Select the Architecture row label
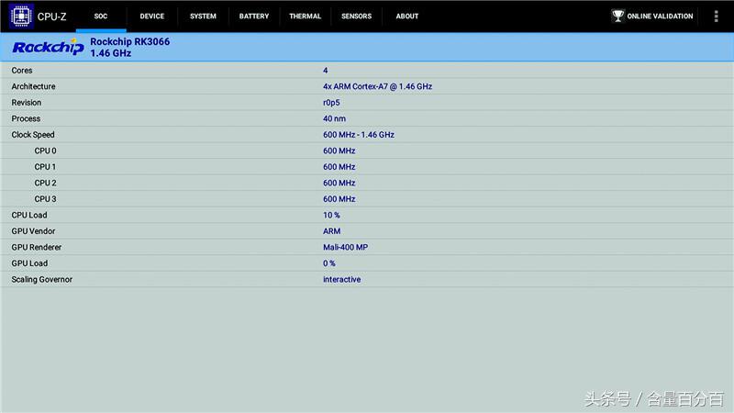Screen dimensions: 734x413 coord(33,86)
